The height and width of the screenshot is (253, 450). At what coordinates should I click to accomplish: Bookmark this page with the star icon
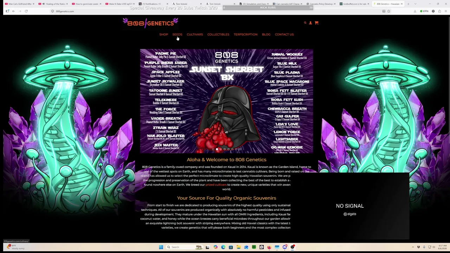click(388, 11)
